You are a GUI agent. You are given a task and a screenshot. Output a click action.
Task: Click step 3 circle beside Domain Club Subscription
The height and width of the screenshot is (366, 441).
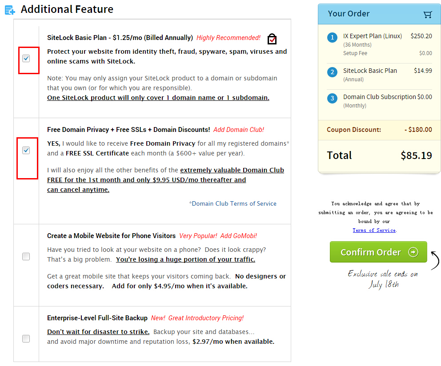(332, 98)
